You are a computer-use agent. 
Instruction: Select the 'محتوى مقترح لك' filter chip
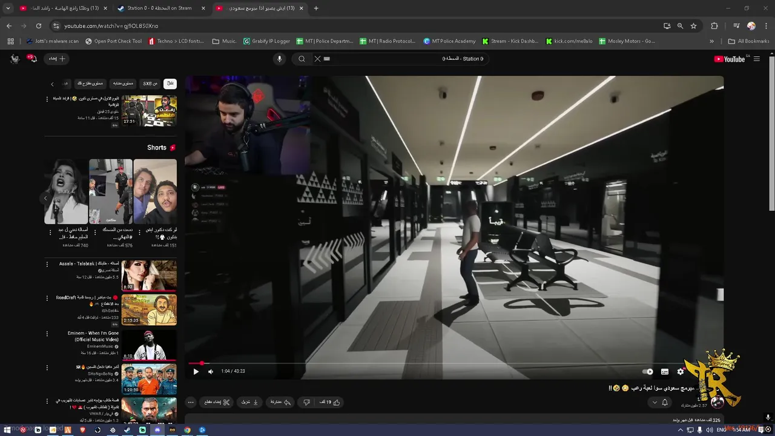pyautogui.click(x=90, y=84)
